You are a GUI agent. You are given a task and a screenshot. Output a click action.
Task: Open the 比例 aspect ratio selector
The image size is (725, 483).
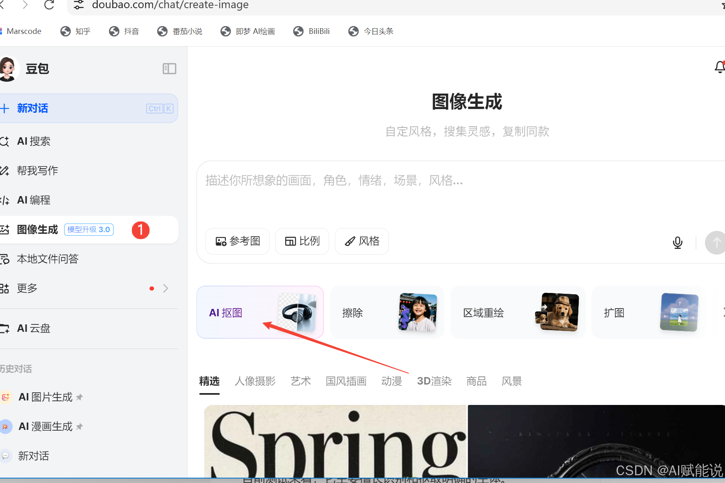point(302,241)
